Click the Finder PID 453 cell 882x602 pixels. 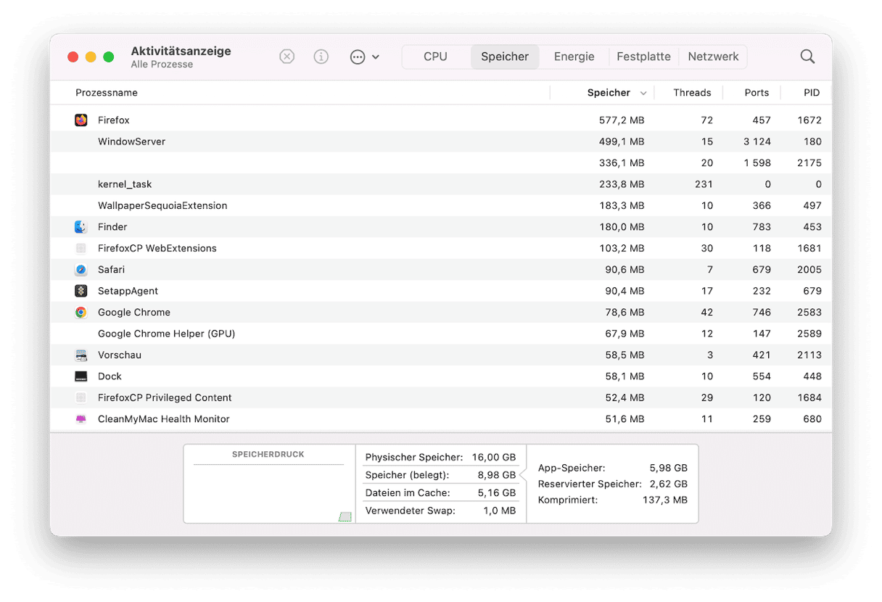click(x=812, y=227)
